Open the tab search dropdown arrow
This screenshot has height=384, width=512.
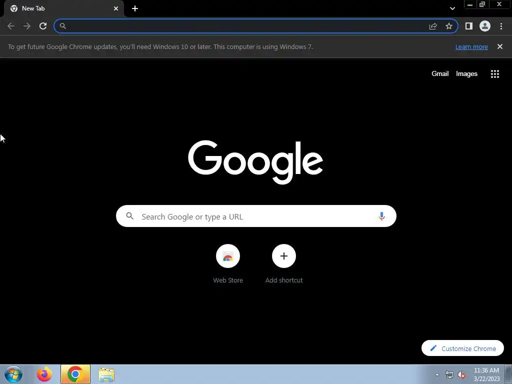coord(452,8)
